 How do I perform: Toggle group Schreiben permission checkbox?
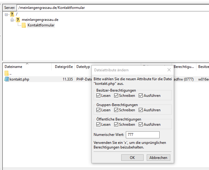116,110
